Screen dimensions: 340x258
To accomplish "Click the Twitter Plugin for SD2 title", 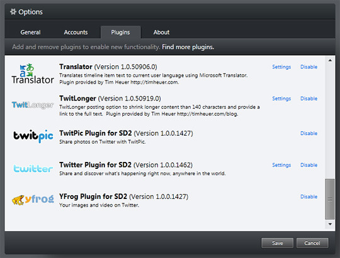I will coord(126,165).
